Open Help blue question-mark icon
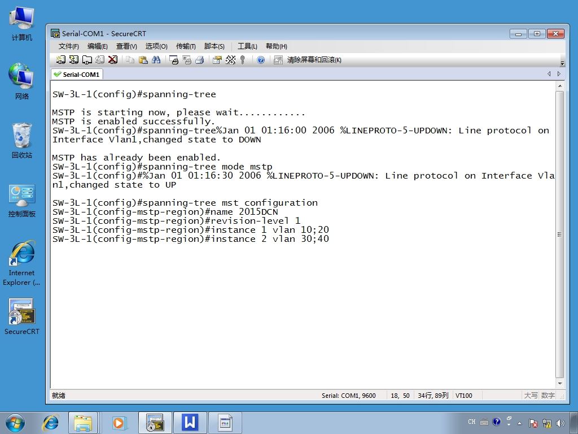Viewport: 578px width, 434px height. (x=261, y=60)
